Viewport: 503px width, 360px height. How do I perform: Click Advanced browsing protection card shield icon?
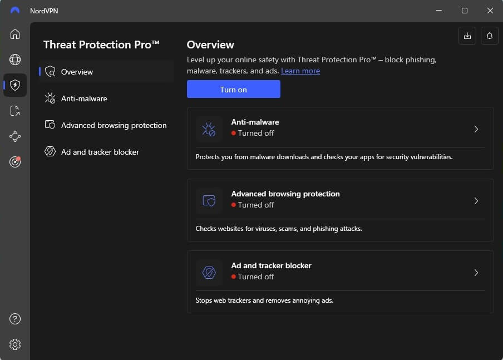[x=209, y=201]
